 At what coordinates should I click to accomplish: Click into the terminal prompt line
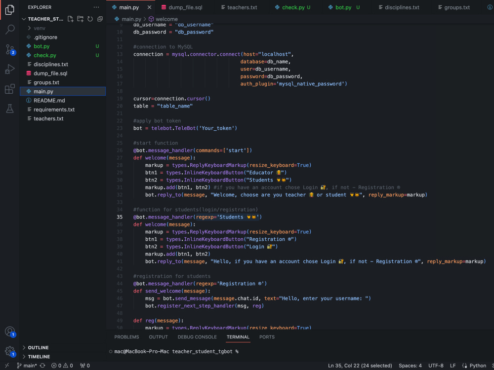(176, 351)
